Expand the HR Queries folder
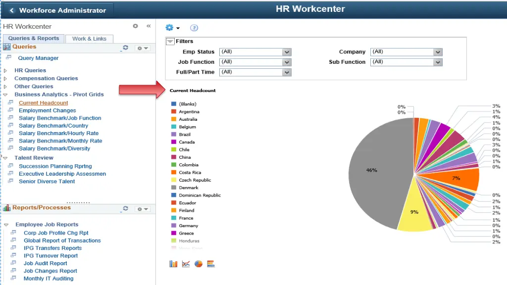Screen dimensions: 507x285 (5, 70)
